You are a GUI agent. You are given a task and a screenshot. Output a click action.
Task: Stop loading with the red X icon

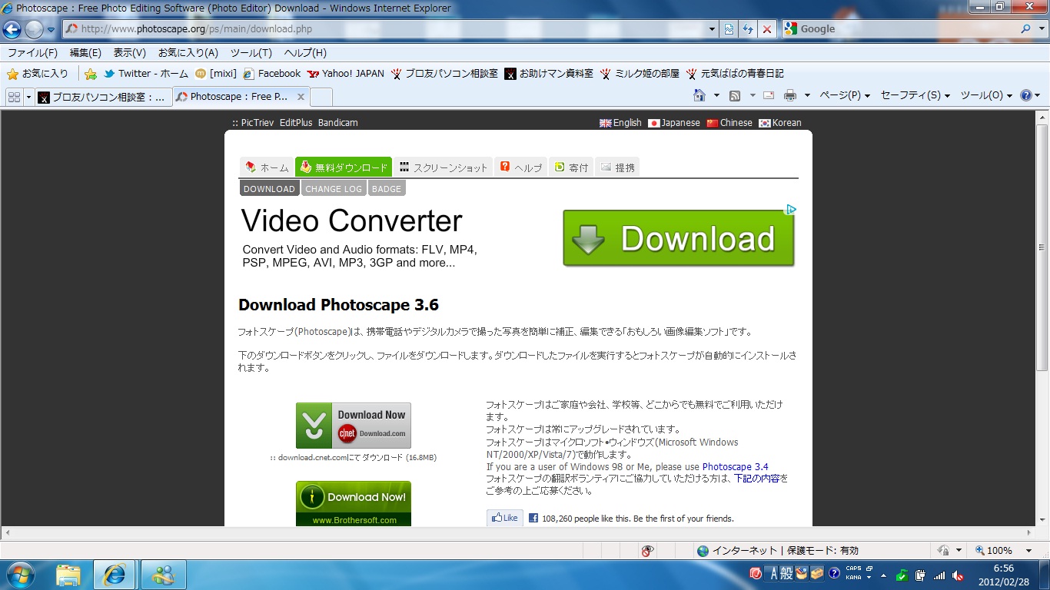tap(766, 29)
